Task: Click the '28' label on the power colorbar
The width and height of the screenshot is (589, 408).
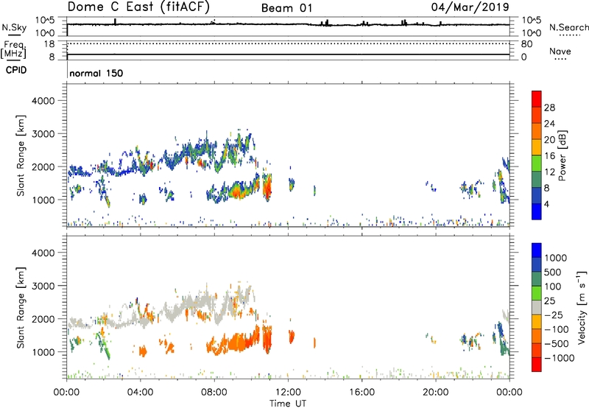Action: (x=549, y=108)
